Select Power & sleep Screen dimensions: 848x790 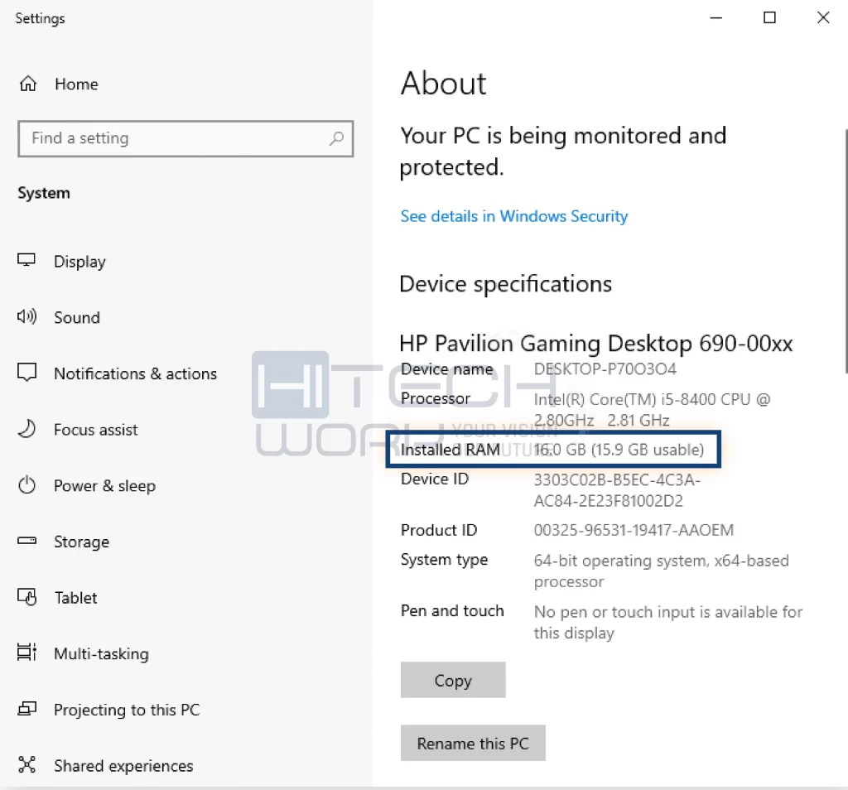(x=104, y=486)
